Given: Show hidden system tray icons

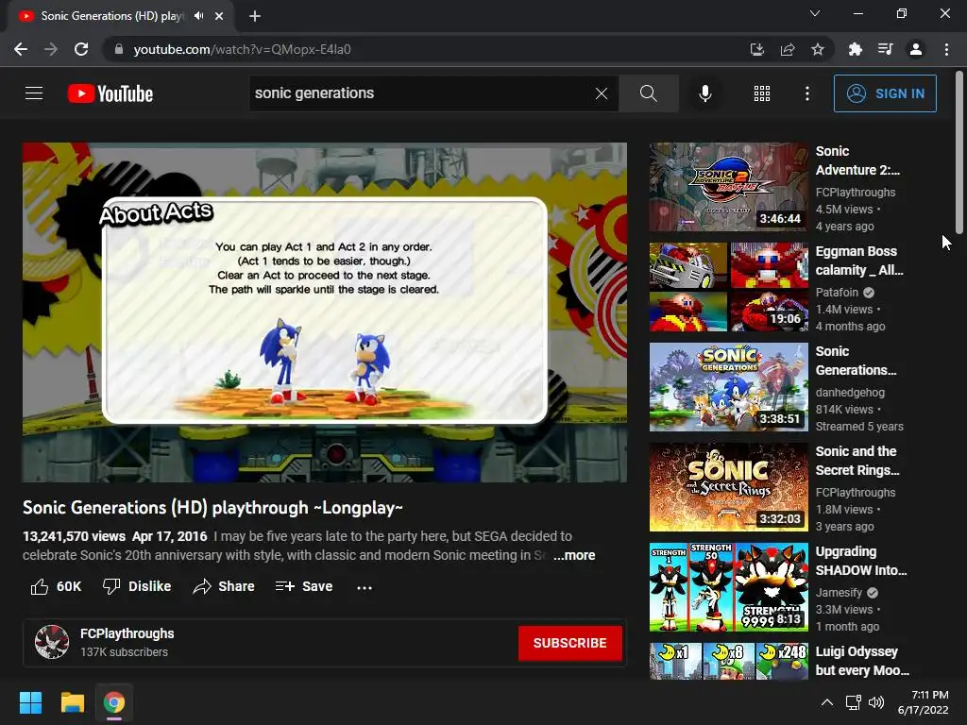Looking at the screenshot, I should tap(827, 702).
